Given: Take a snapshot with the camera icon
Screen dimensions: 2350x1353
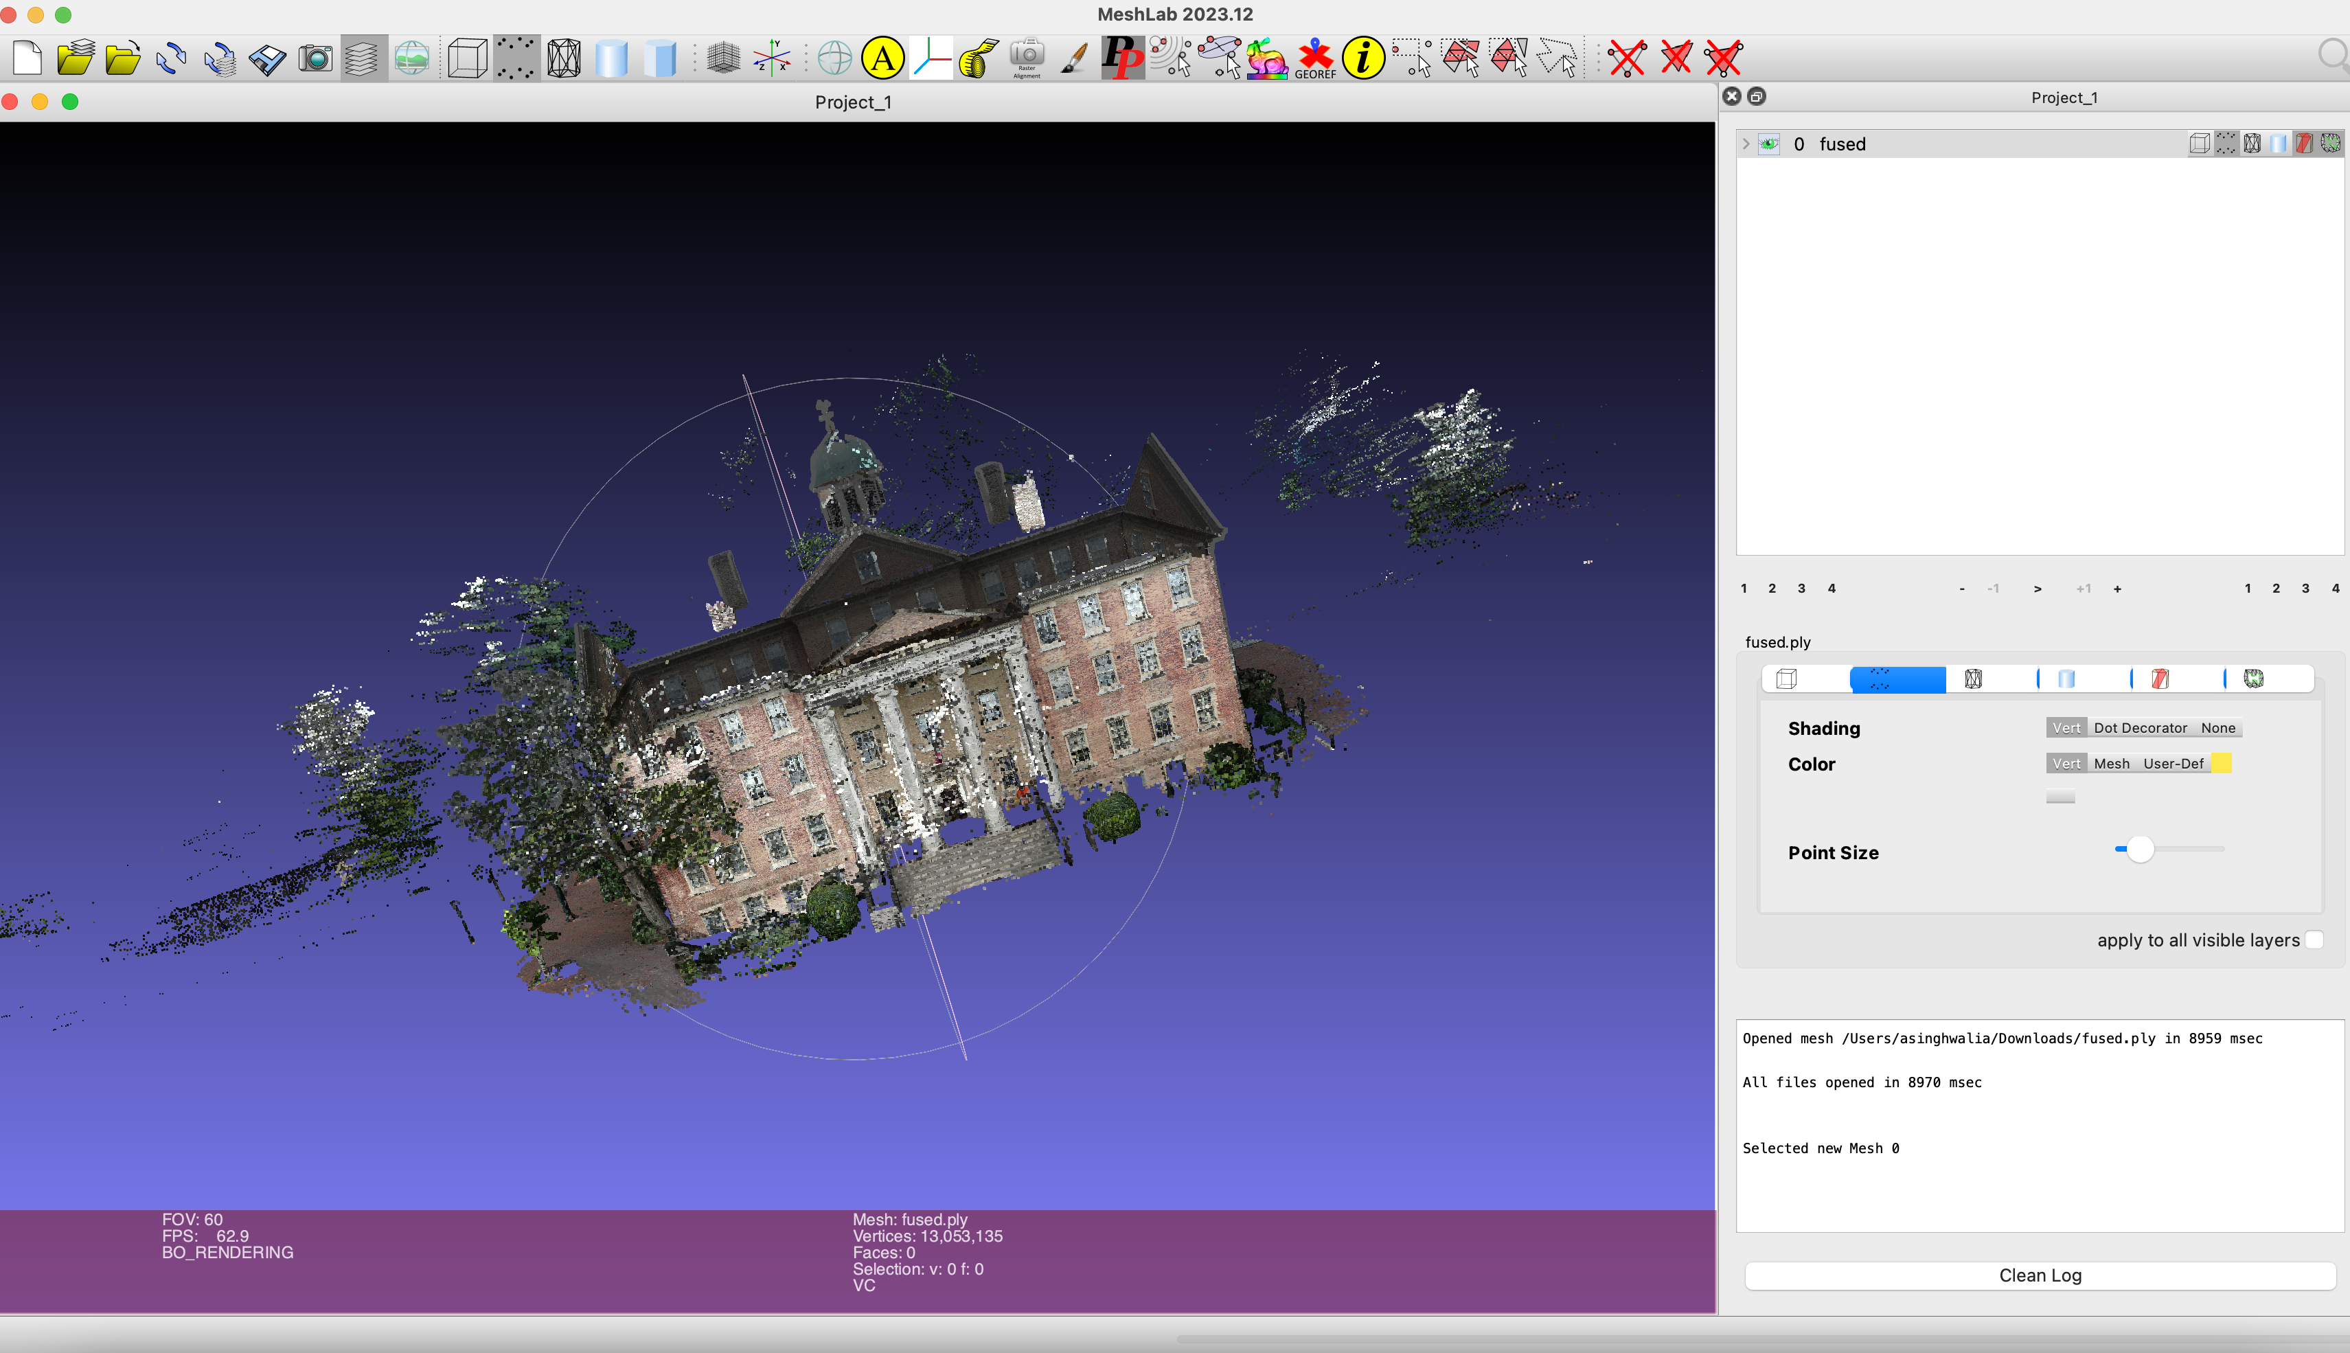Looking at the screenshot, I should tap(315, 58).
